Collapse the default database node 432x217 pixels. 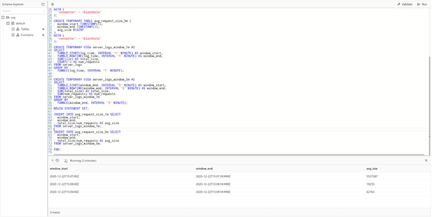(8, 23)
